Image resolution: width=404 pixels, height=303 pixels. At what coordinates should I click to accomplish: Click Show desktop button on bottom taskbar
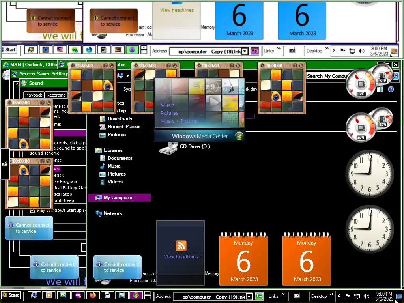click(399, 297)
